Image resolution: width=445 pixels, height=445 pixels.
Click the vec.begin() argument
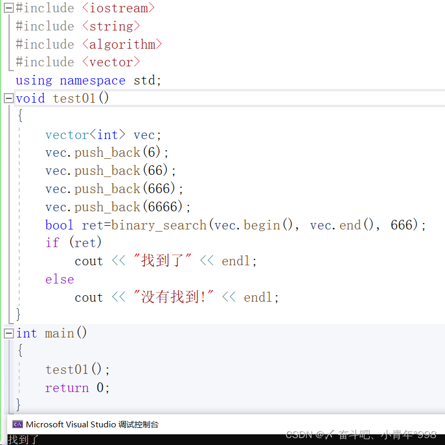click(253, 225)
